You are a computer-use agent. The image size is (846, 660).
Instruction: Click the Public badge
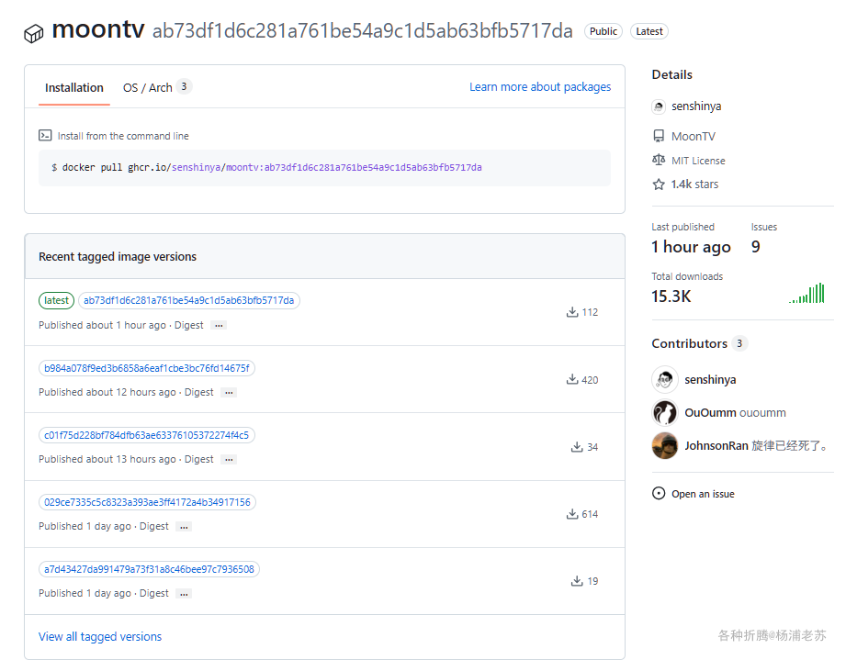(603, 31)
